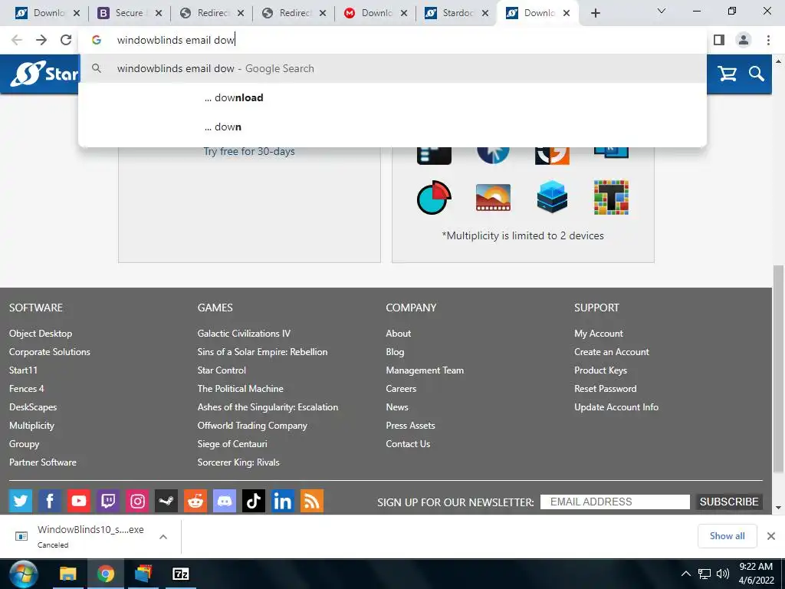
Task: Open the RSS feed icon
Action: [311, 501]
